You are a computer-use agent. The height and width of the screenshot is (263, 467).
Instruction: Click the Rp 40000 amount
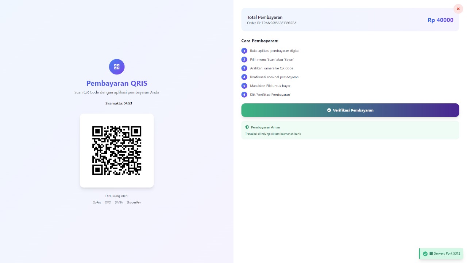pos(440,20)
